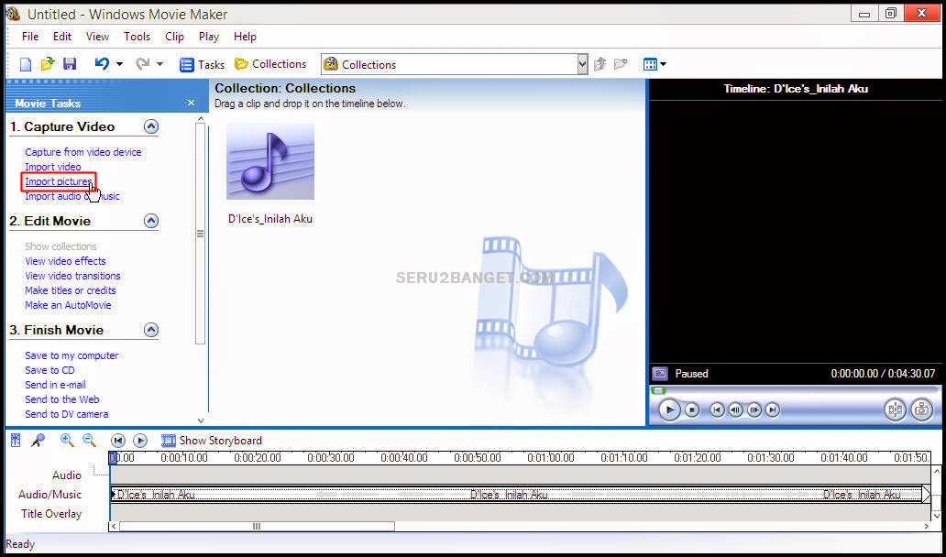
Task: Open the File menu
Action: [30, 37]
